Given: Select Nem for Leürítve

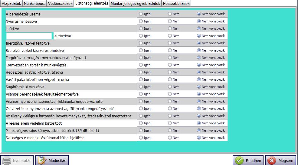Looking at the screenshot, I should pos(174,29).
